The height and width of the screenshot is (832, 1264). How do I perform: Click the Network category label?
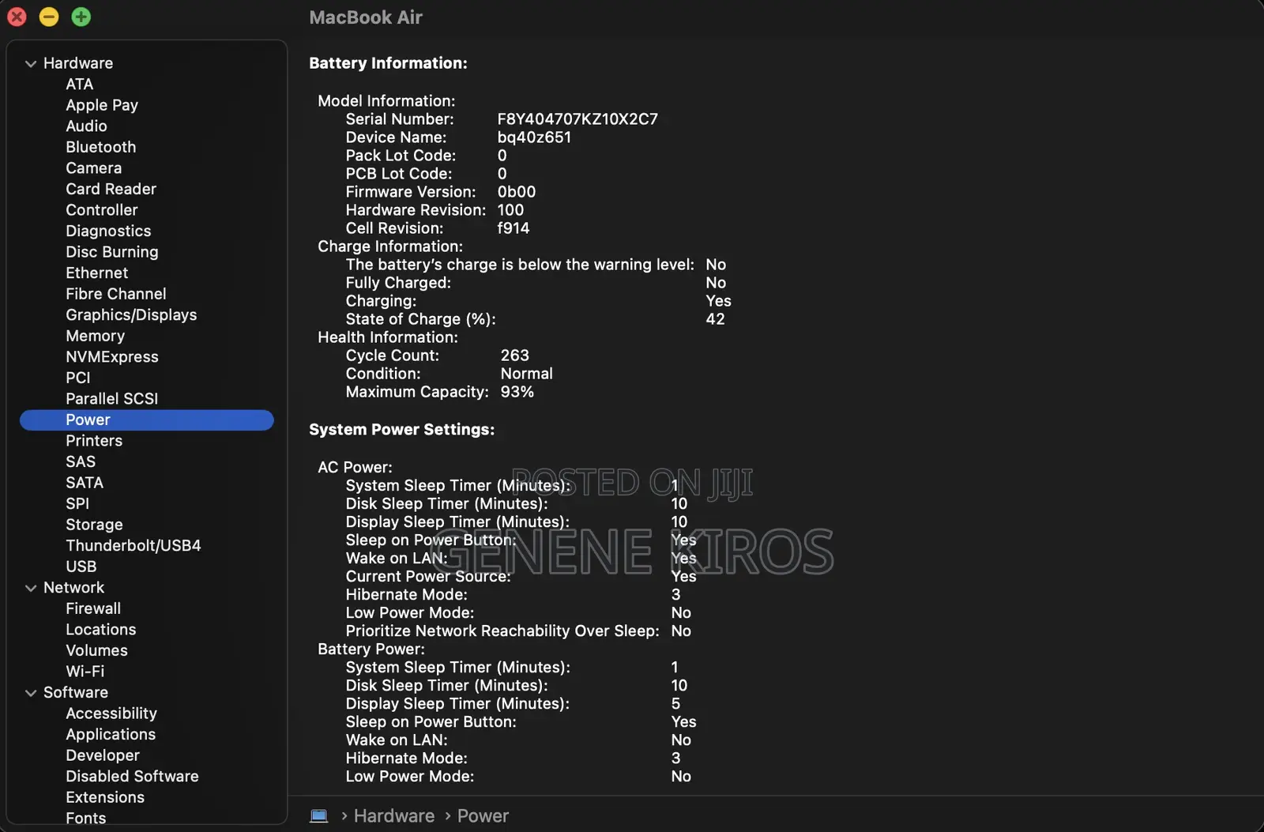(73, 588)
